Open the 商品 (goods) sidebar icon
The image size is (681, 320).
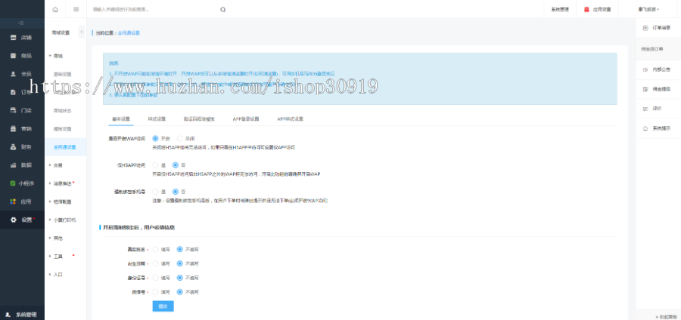[13, 56]
